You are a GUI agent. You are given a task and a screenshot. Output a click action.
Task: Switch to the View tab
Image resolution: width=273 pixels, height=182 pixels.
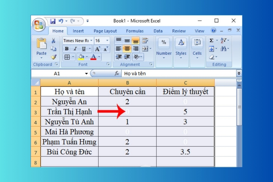(200, 31)
